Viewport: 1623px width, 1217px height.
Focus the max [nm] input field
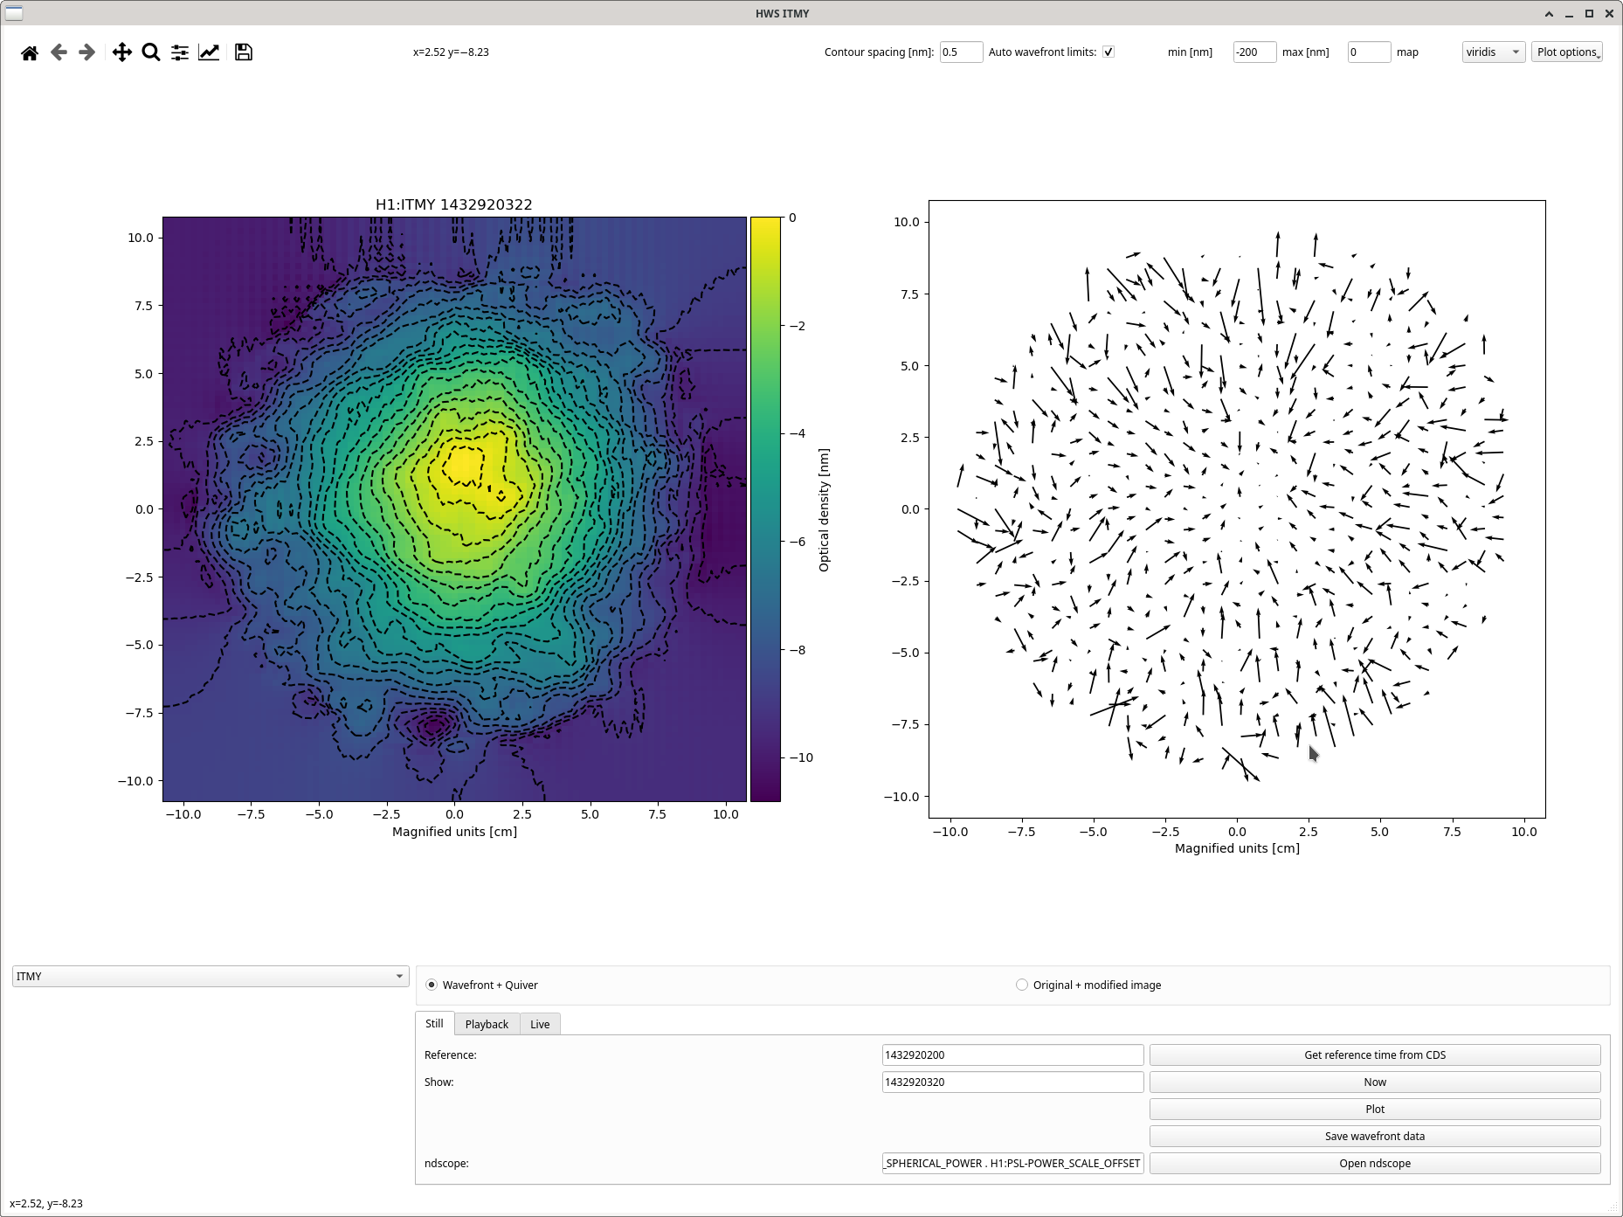[x=1369, y=52]
